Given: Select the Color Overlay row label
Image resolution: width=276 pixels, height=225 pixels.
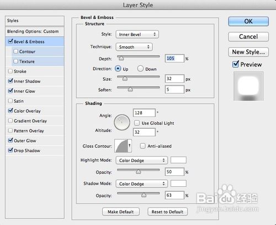Looking at the screenshot, I should pyautogui.click(x=27, y=111).
